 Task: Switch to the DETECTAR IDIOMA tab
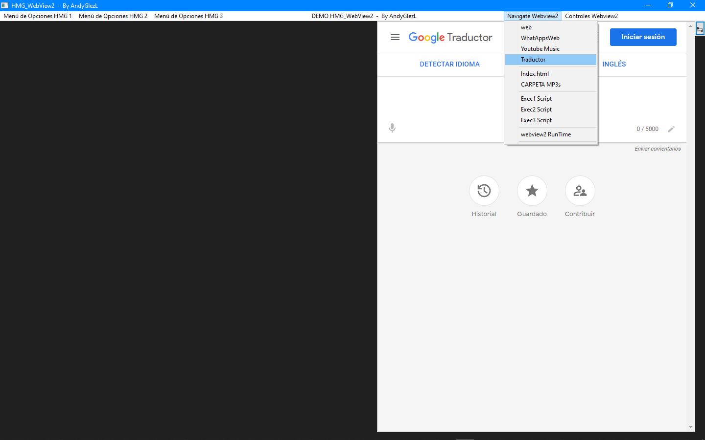pos(449,64)
